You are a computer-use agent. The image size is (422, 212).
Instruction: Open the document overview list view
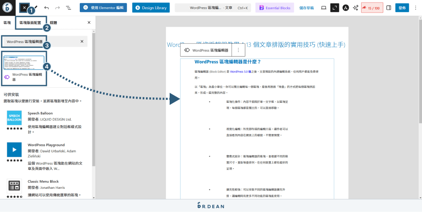click(69, 8)
